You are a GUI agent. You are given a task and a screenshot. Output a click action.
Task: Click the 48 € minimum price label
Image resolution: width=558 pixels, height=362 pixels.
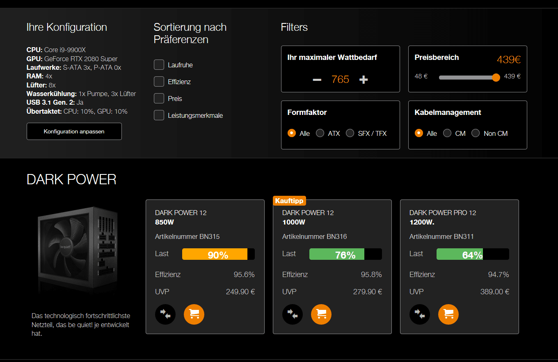pyautogui.click(x=421, y=76)
